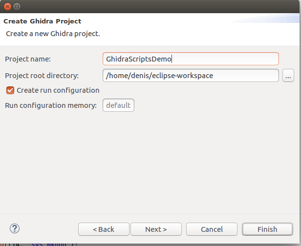Browse for project root directory with ellipsis button
The width and height of the screenshot is (301, 246).
coord(288,76)
